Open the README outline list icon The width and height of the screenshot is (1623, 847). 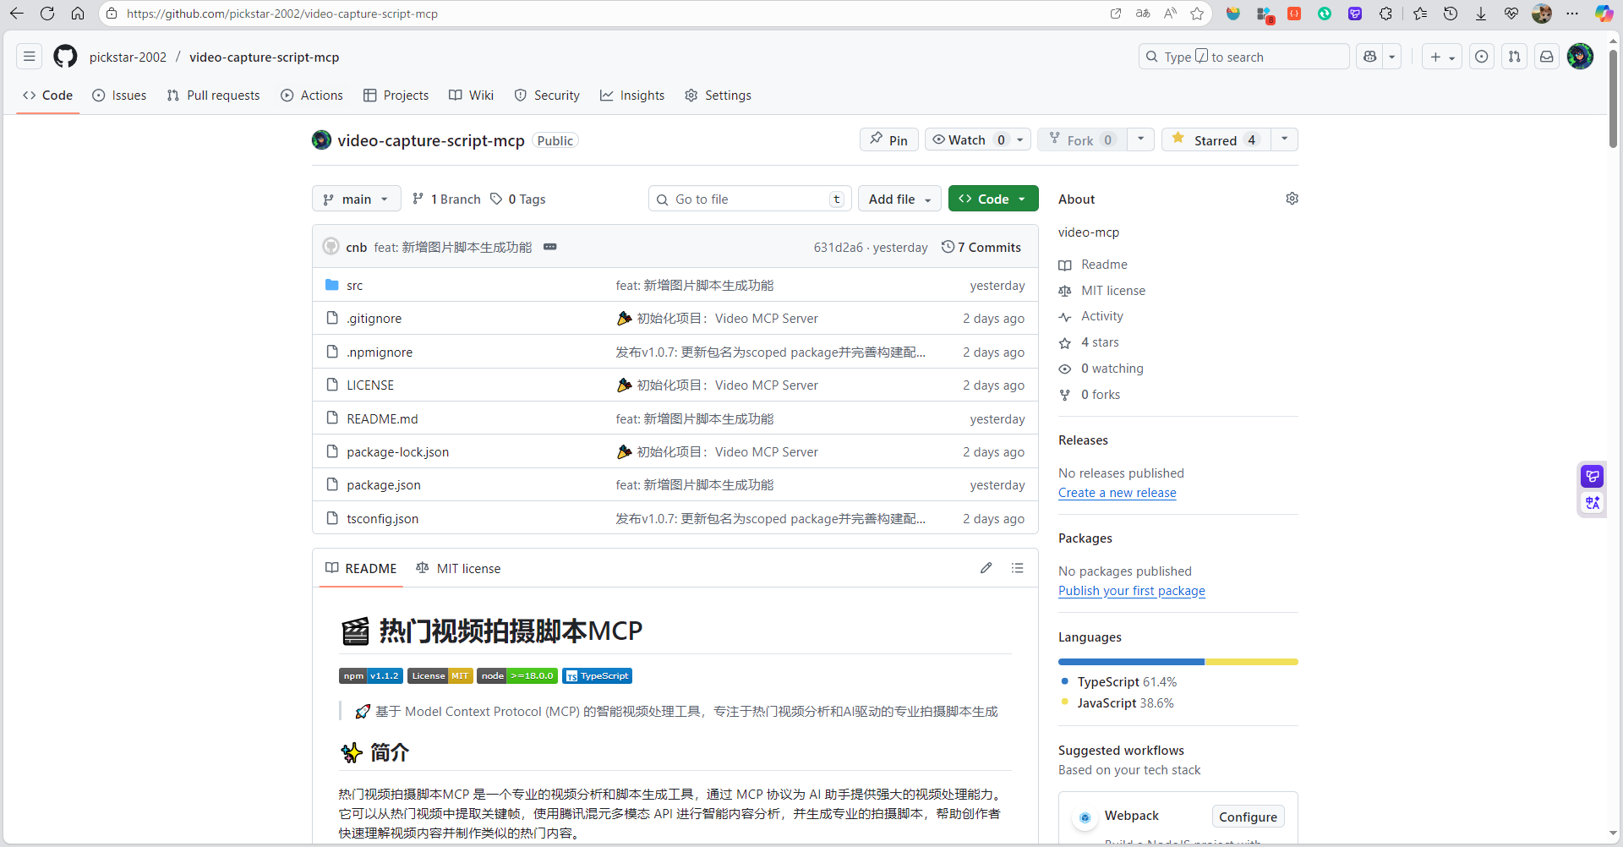pos(1017,568)
